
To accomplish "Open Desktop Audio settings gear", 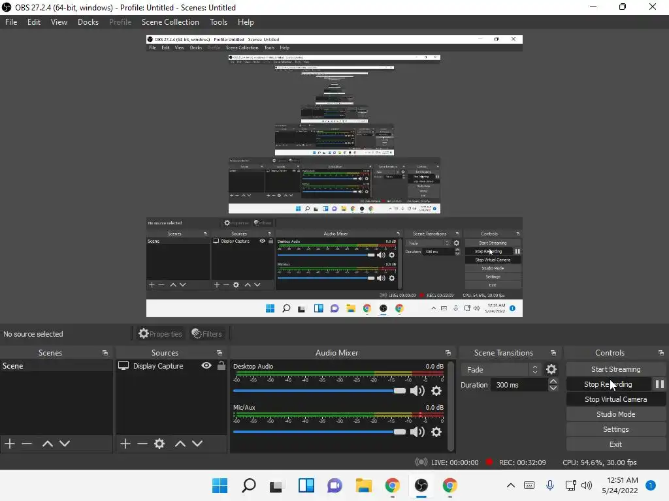I will 436,391.
